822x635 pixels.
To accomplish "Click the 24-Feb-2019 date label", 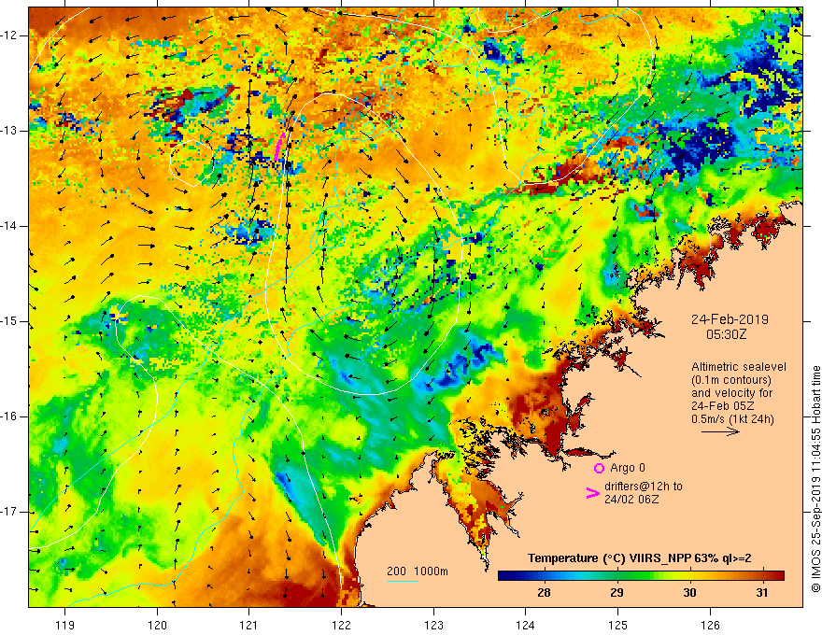I will [730, 319].
